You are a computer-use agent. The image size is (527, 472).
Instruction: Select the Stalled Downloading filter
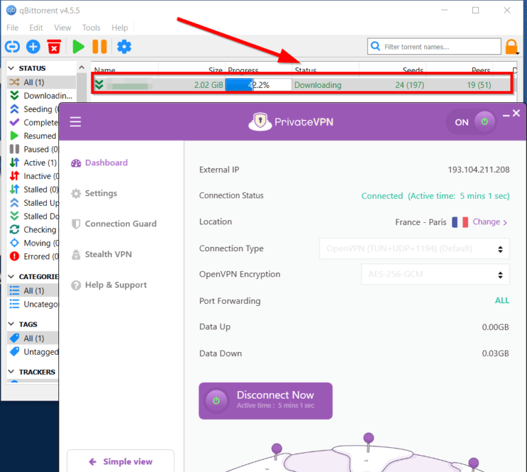[33, 216]
